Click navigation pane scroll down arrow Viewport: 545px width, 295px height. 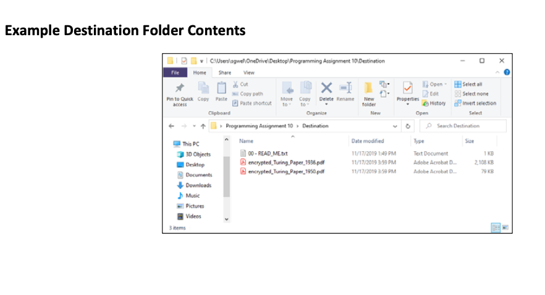[227, 219]
